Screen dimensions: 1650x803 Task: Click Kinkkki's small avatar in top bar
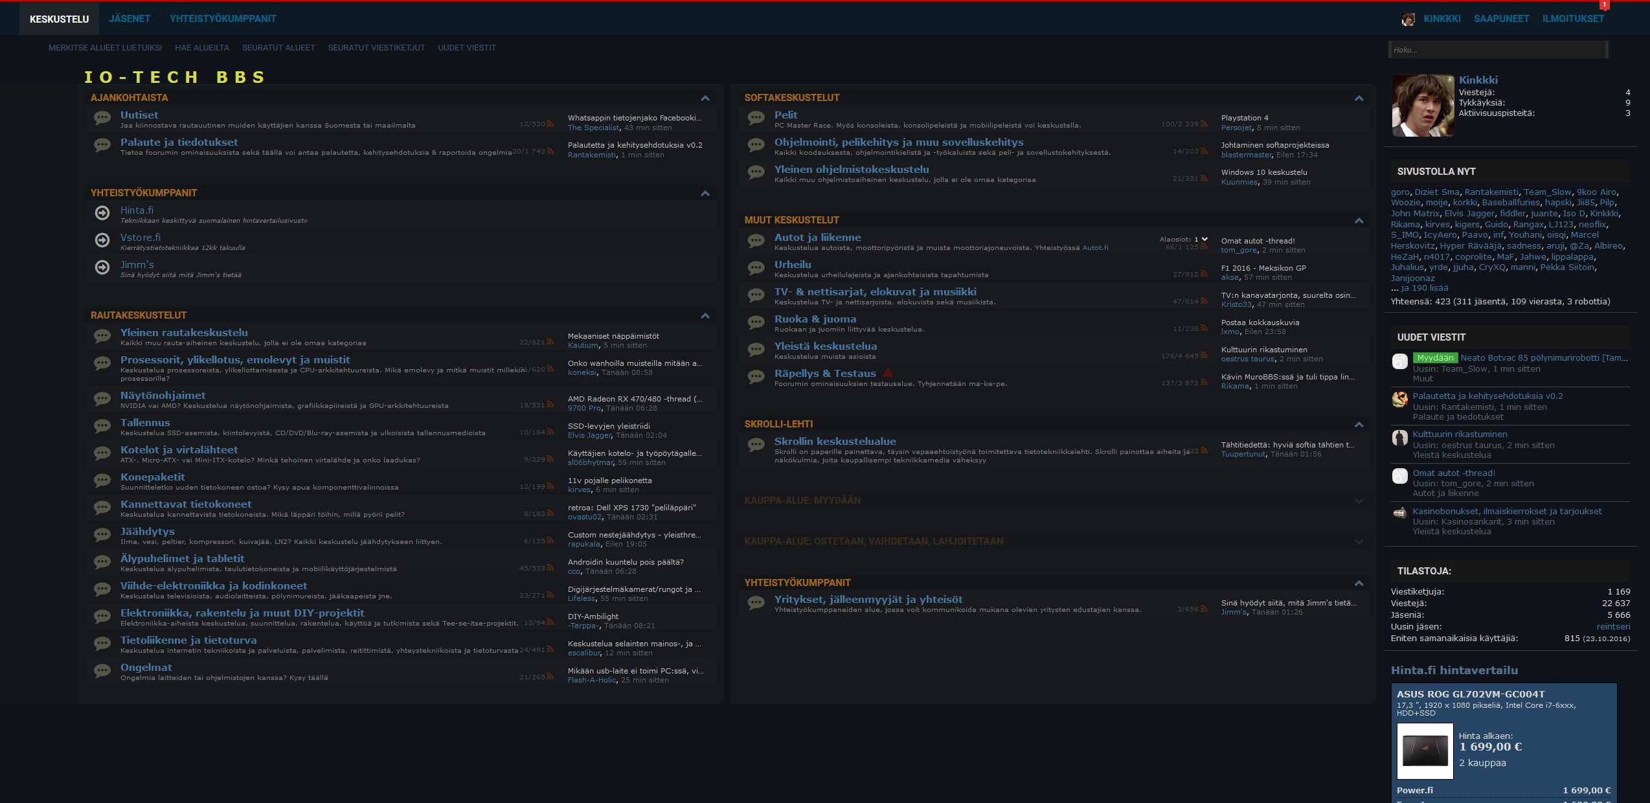(1408, 19)
